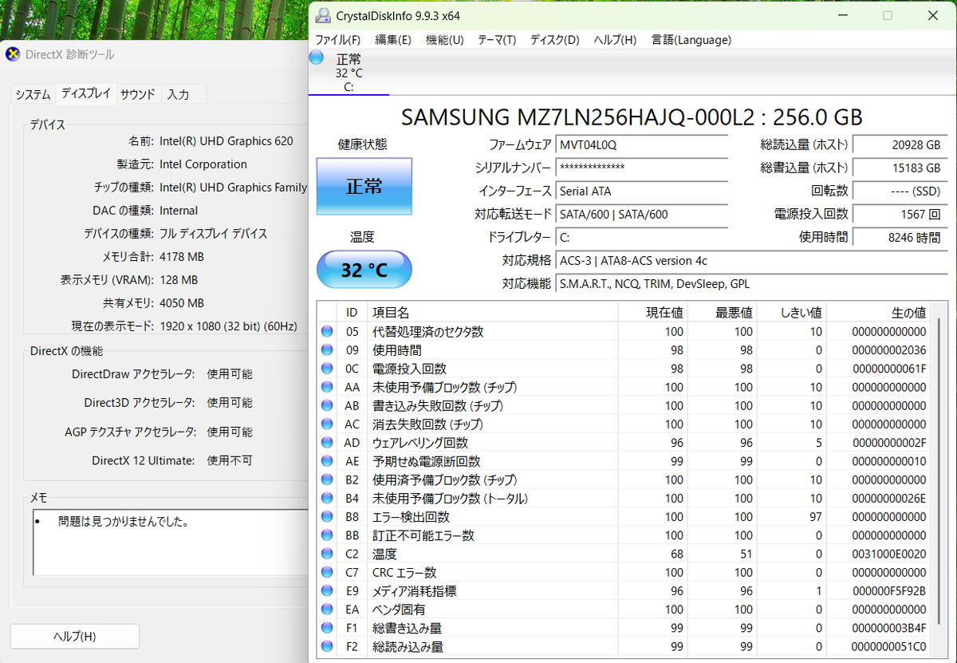Click status orb for attribute 0C row
Viewport: 957px width, 663px height.
click(x=327, y=369)
